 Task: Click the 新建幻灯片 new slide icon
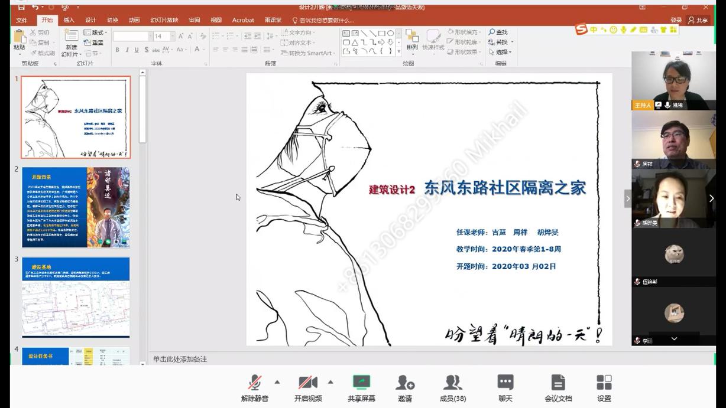pyautogui.click(x=72, y=39)
